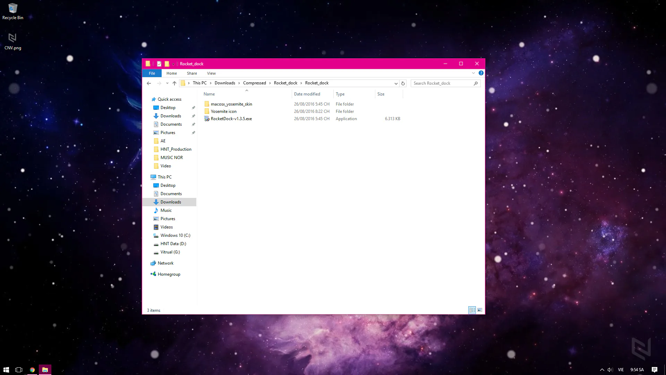
Task: Open the Explorer Help icon
Action: tap(481, 73)
